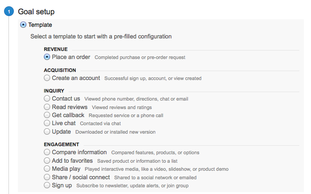This screenshot has width=311, height=194.
Task: Select the Sign up engagement template
Action: pos(47,185)
